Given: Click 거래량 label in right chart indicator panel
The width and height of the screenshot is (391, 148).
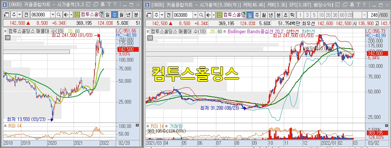Looking at the screenshot, I should click(176, 126).
